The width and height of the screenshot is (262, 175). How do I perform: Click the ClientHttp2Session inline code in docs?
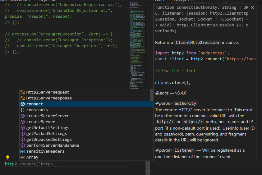[x=197, y=43]
